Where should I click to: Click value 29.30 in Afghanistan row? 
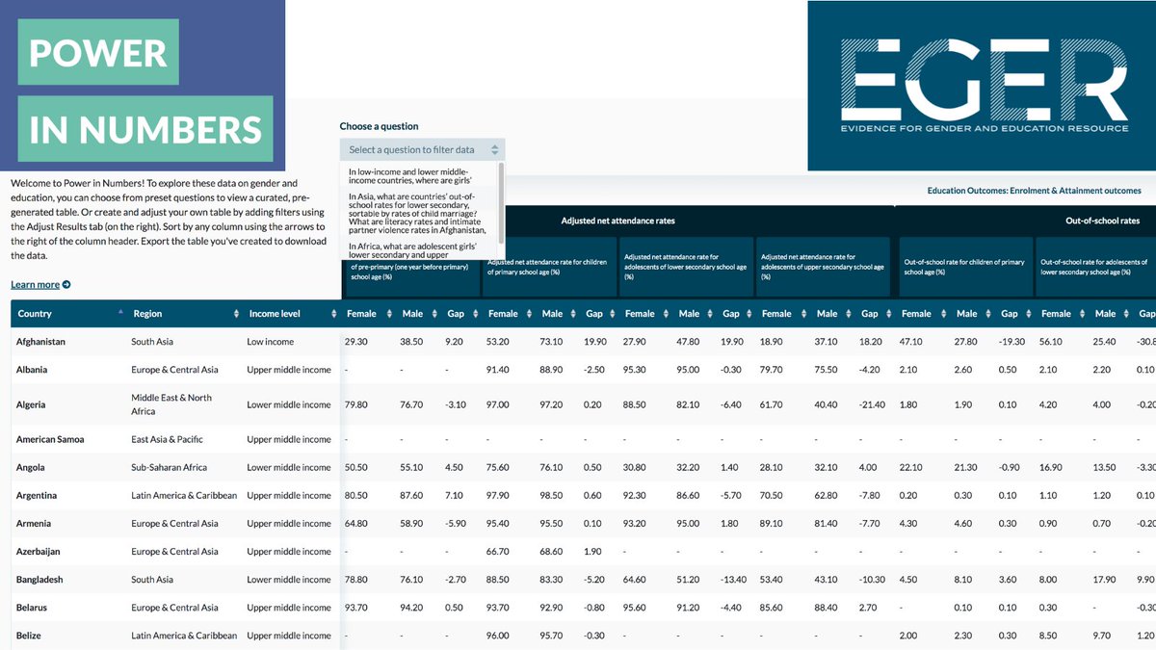(358, 342)
